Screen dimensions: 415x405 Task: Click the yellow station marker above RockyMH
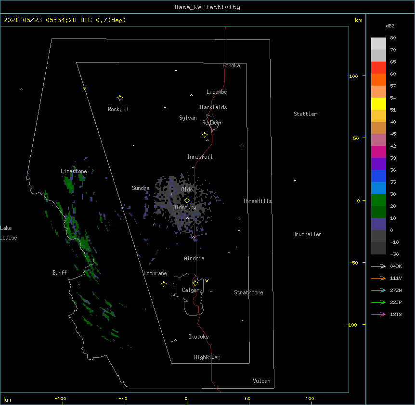pyautogui.click(x=120, y=98)
